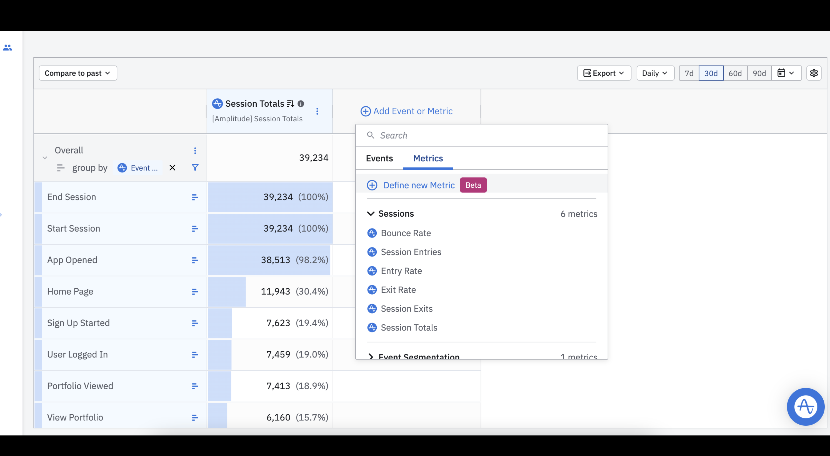
Task: Open the Daily interval dropdown
Action: click(x=655, y=73)
